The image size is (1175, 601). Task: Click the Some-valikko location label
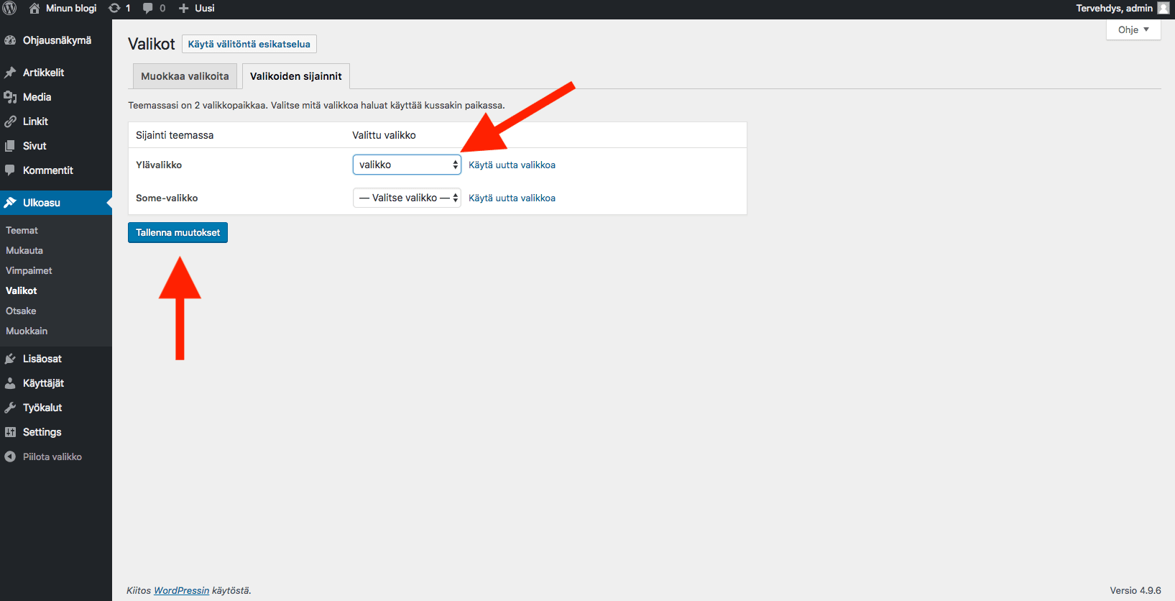coord(167,198)
